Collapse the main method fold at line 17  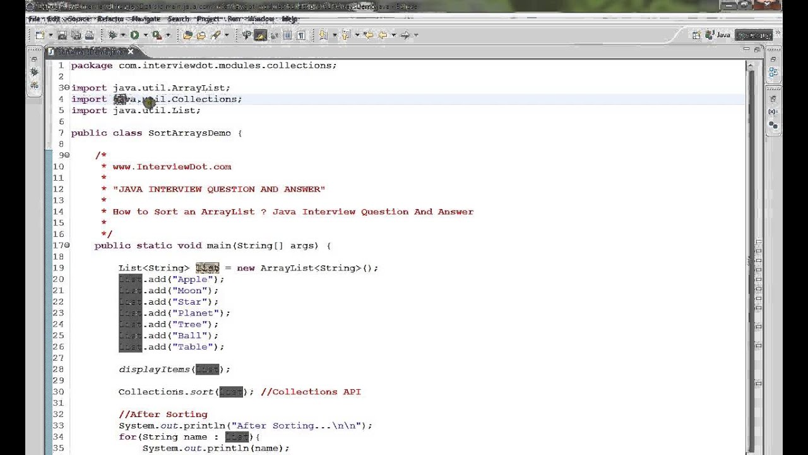tap(67, 245)
